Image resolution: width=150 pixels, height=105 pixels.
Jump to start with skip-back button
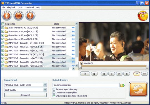pos(104,74)
